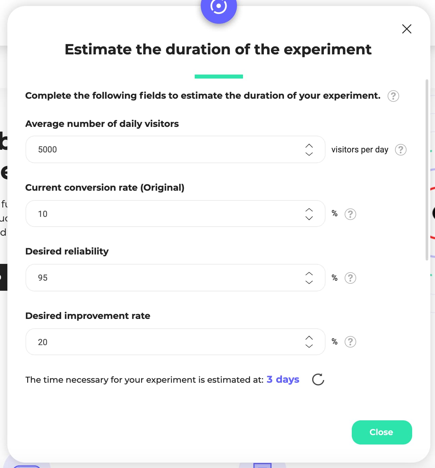Increase average daily visitors with the up chevron
435x468 pixels.
(309, 145)
